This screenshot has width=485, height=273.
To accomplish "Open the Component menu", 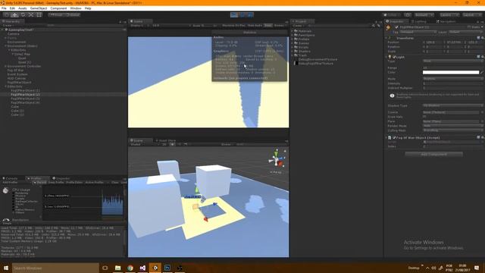I will pos(58,8).
